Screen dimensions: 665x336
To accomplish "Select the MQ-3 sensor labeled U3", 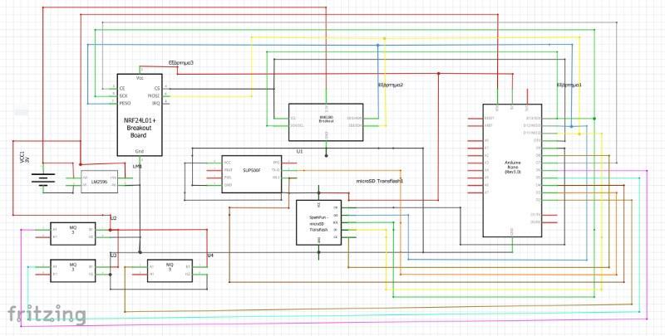I will 73,270.
